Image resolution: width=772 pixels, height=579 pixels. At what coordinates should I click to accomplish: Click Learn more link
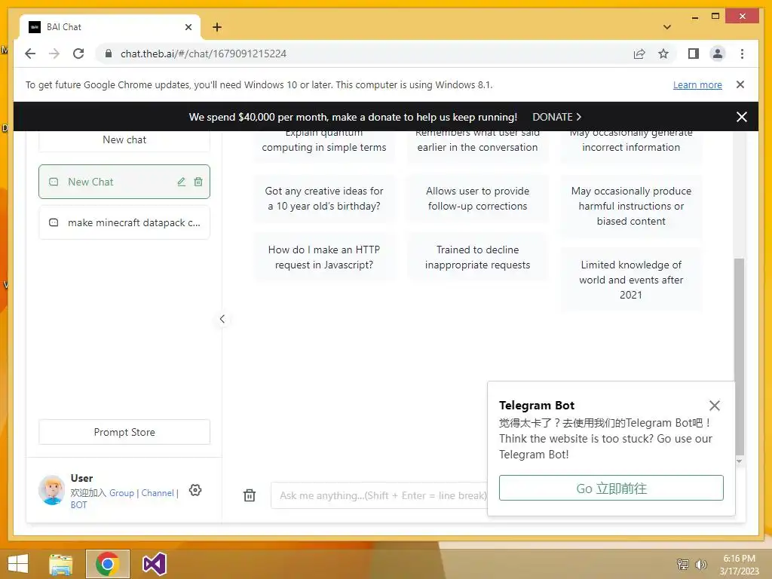coord(697,84)
